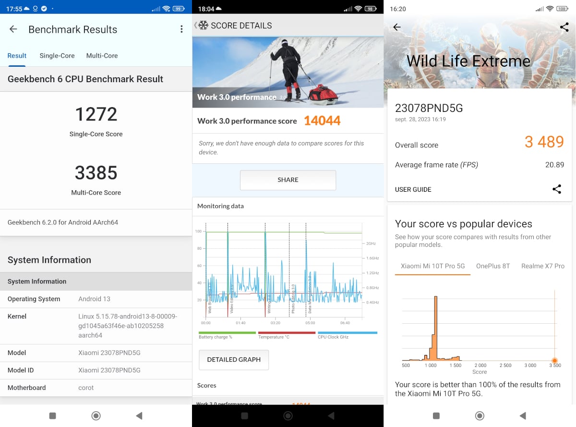
Task: Tap the home circle button in Geekbench screen
Action: click(96, 416)
